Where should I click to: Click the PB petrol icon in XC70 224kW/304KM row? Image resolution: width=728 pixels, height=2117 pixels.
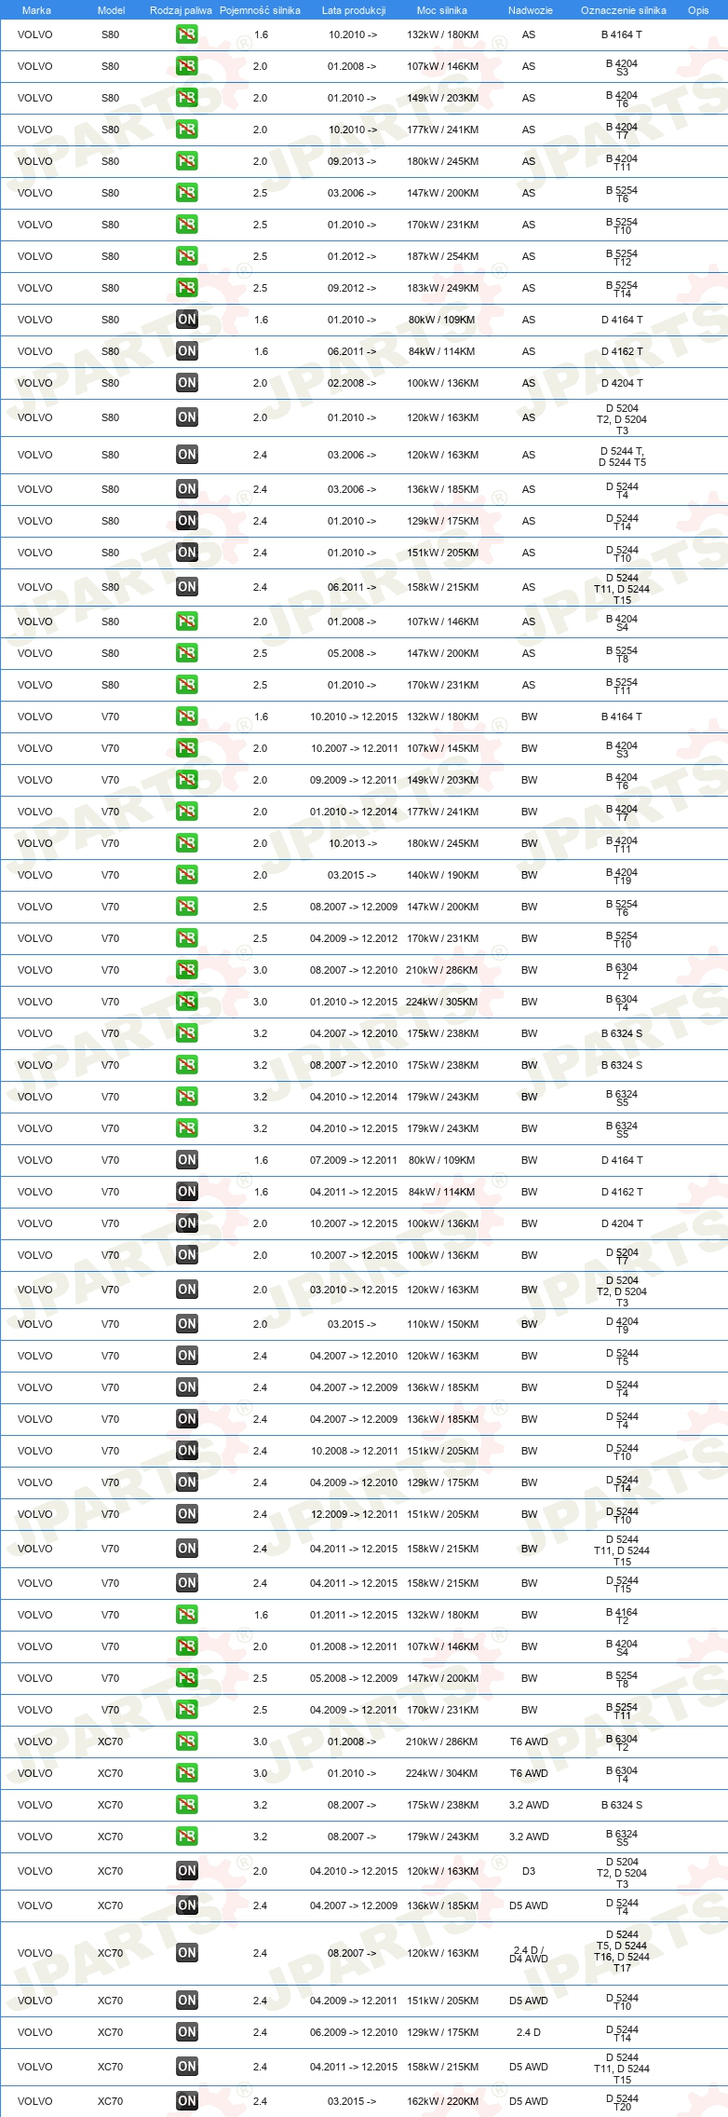pyautogui.click(x=187, y=1773)
